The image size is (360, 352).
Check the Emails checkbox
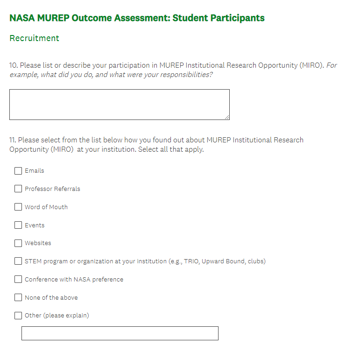18,171
